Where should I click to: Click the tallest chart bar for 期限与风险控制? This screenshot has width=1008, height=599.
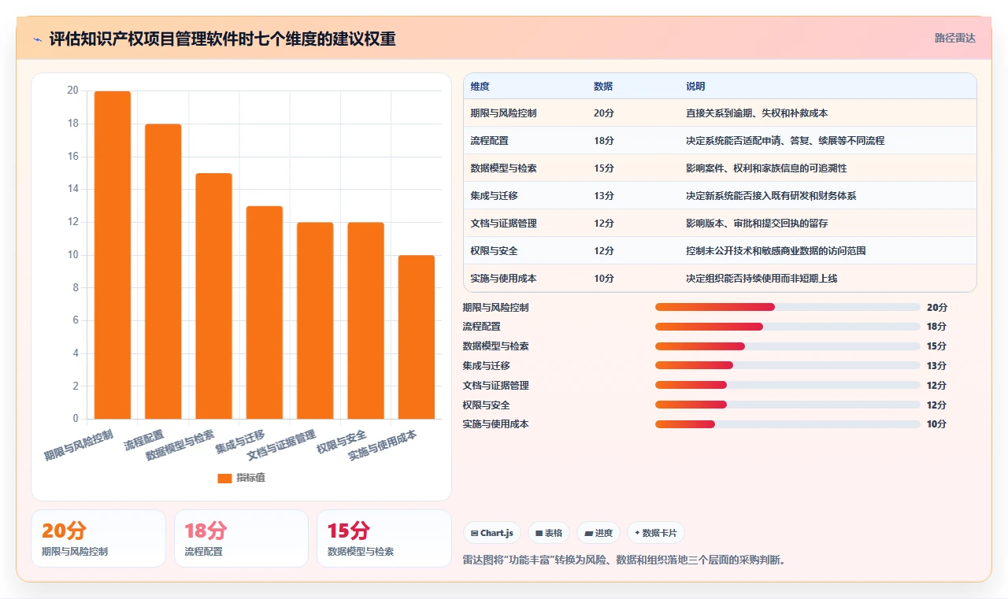click(x=113, y=255)
